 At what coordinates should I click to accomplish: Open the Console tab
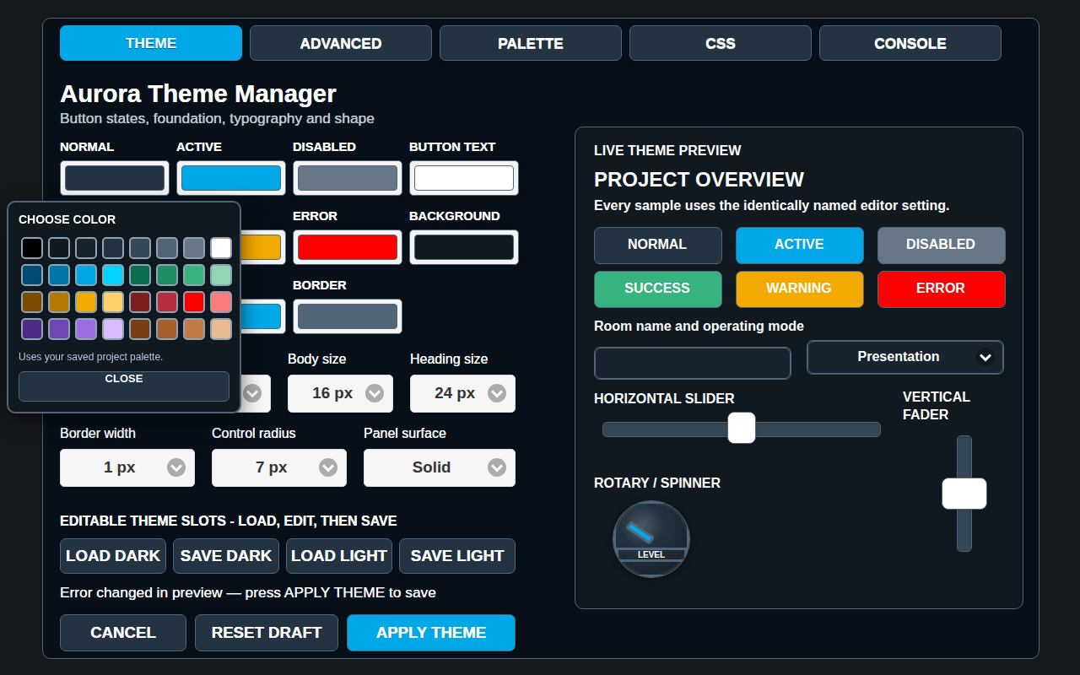[x=910, y=43]
